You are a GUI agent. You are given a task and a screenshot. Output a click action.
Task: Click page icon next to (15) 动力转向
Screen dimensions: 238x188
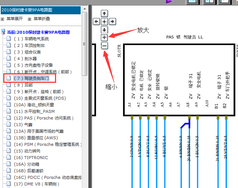click(x=9, y=151)
